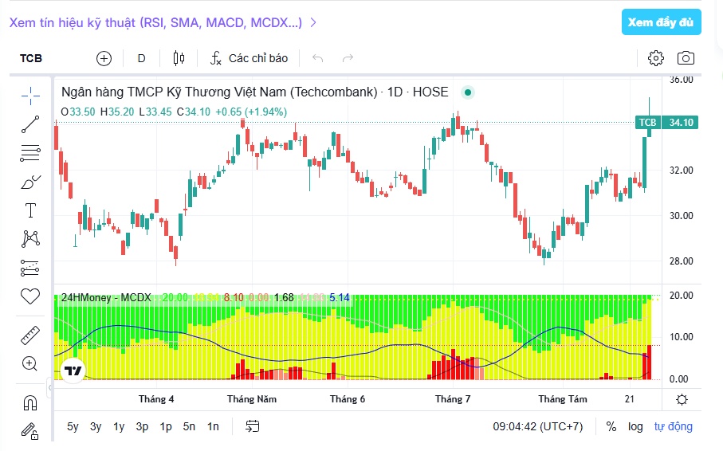
Task: Select the 5n time range
Action: [x=189, y=426]
